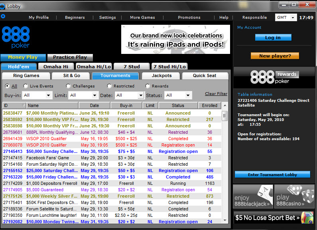Open the Status filter dropdown
The height and width of the screenshot is (230, 317).
point(178,95)
